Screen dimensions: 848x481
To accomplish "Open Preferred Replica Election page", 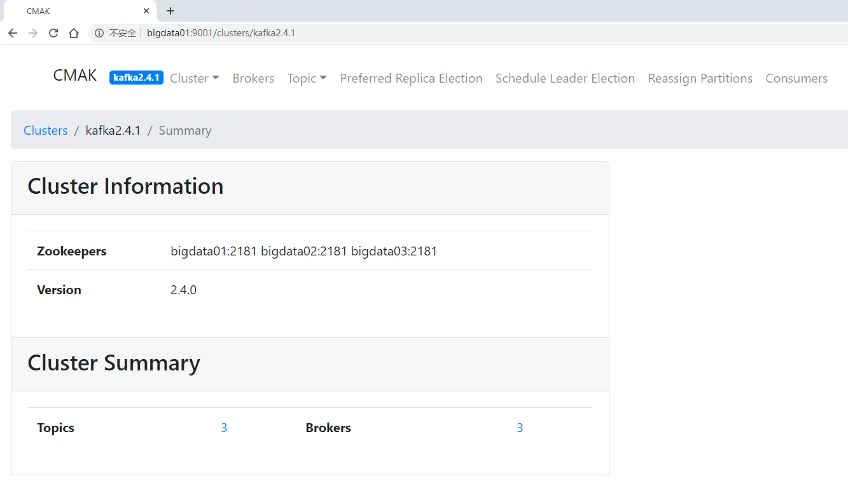I will click(x=411, y=78).
